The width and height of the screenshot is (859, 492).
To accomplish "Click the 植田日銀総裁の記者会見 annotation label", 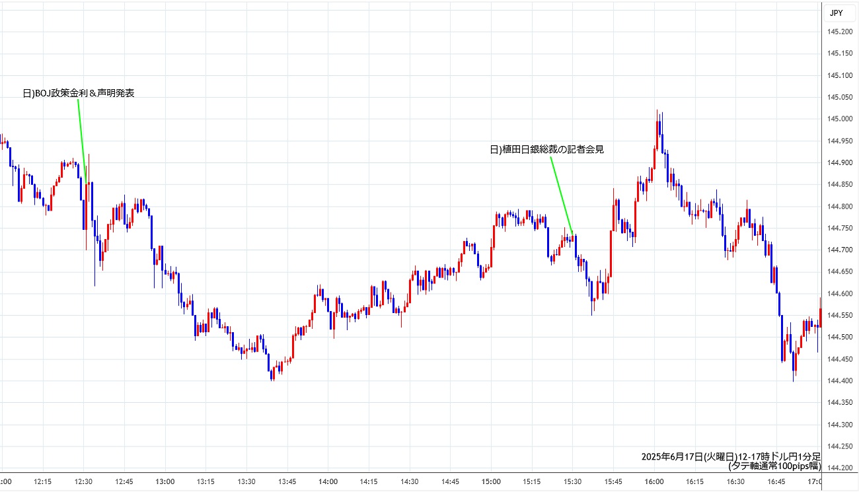I will tap(547, 150).
